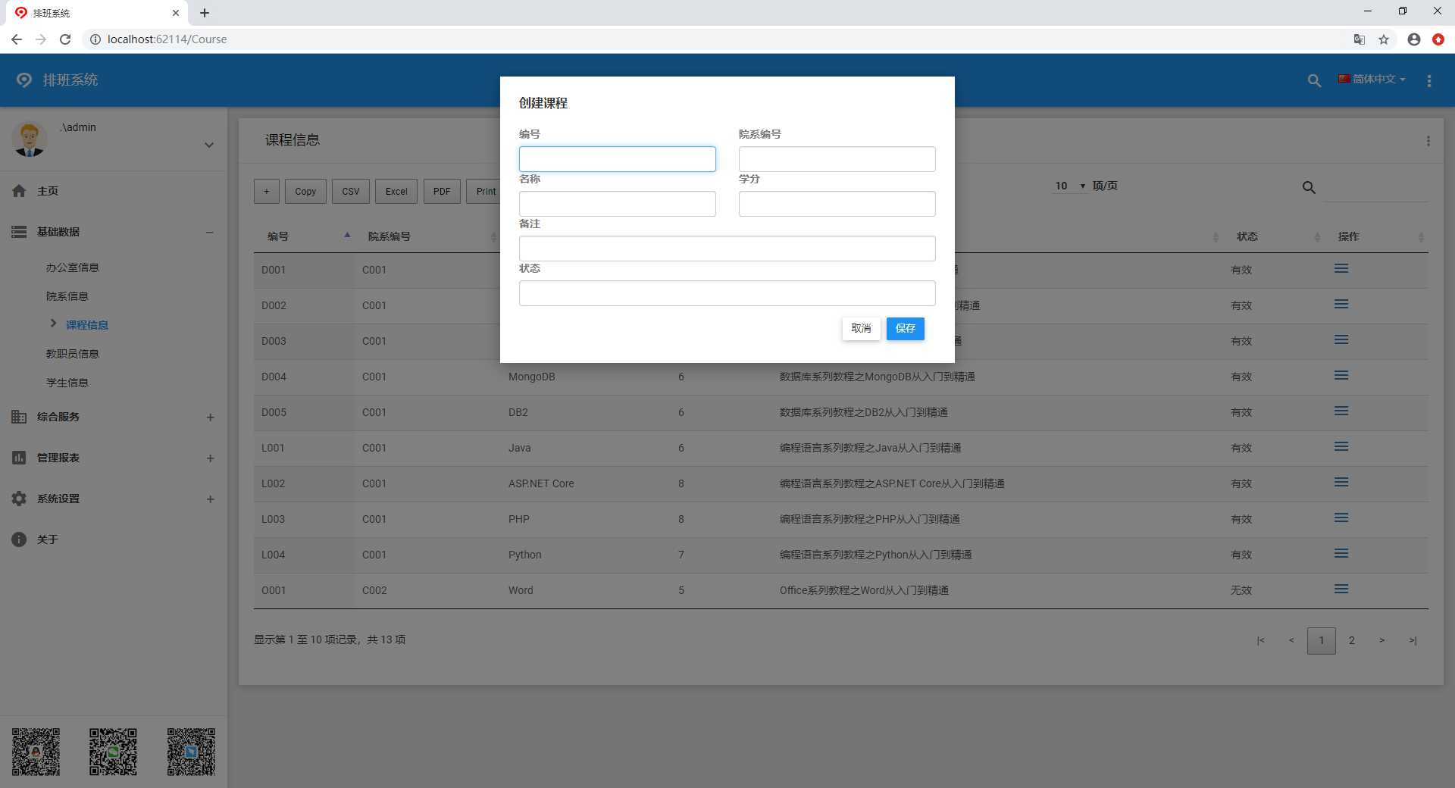Open actions menu for row L002
The width and height of the screenshot is (1455, 788).
tap(1341, 483)
